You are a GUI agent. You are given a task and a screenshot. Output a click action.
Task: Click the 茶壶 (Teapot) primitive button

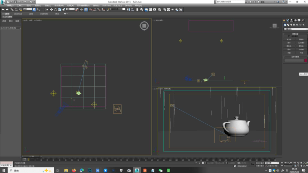[289, 53]
